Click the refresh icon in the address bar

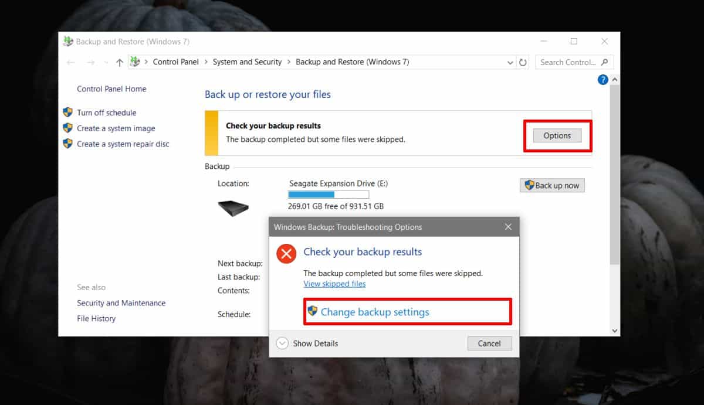point(523,62)
